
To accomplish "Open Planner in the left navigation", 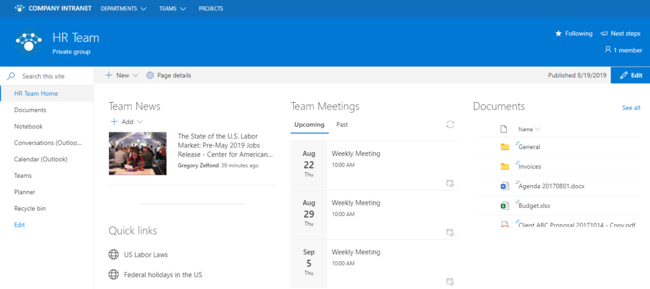I will (25, 192).
